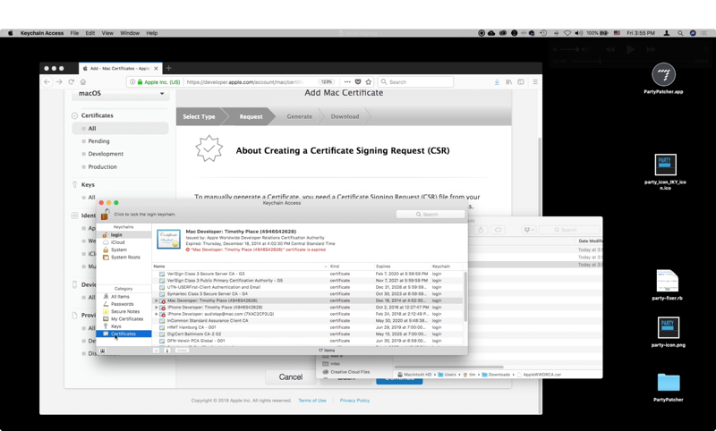Viewport: 716px width, 431px height.
Task: Click the large certificate thumbnail in detail header
Action: coord(168,240)
